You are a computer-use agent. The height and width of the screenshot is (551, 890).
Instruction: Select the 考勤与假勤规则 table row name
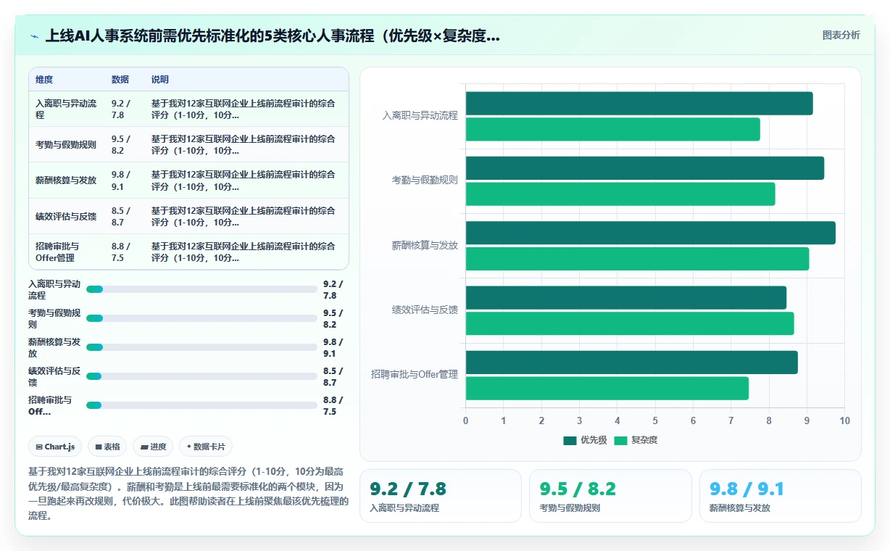click(x=66, y=145)
